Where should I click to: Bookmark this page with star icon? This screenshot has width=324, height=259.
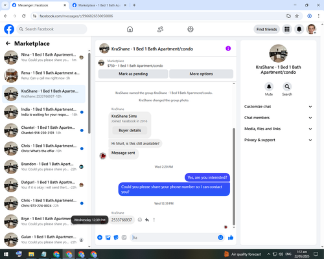(297, 16)
